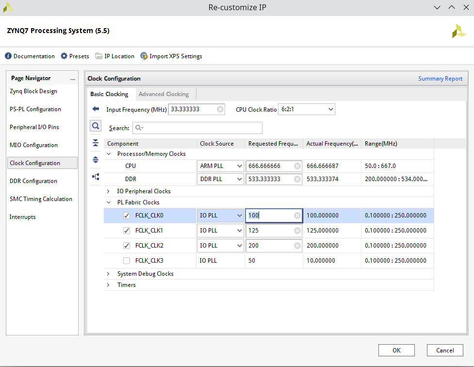Click the tree hierarchy view icon
The height and width of the screenshot is (367, 474).
click(x=96, y=177)
